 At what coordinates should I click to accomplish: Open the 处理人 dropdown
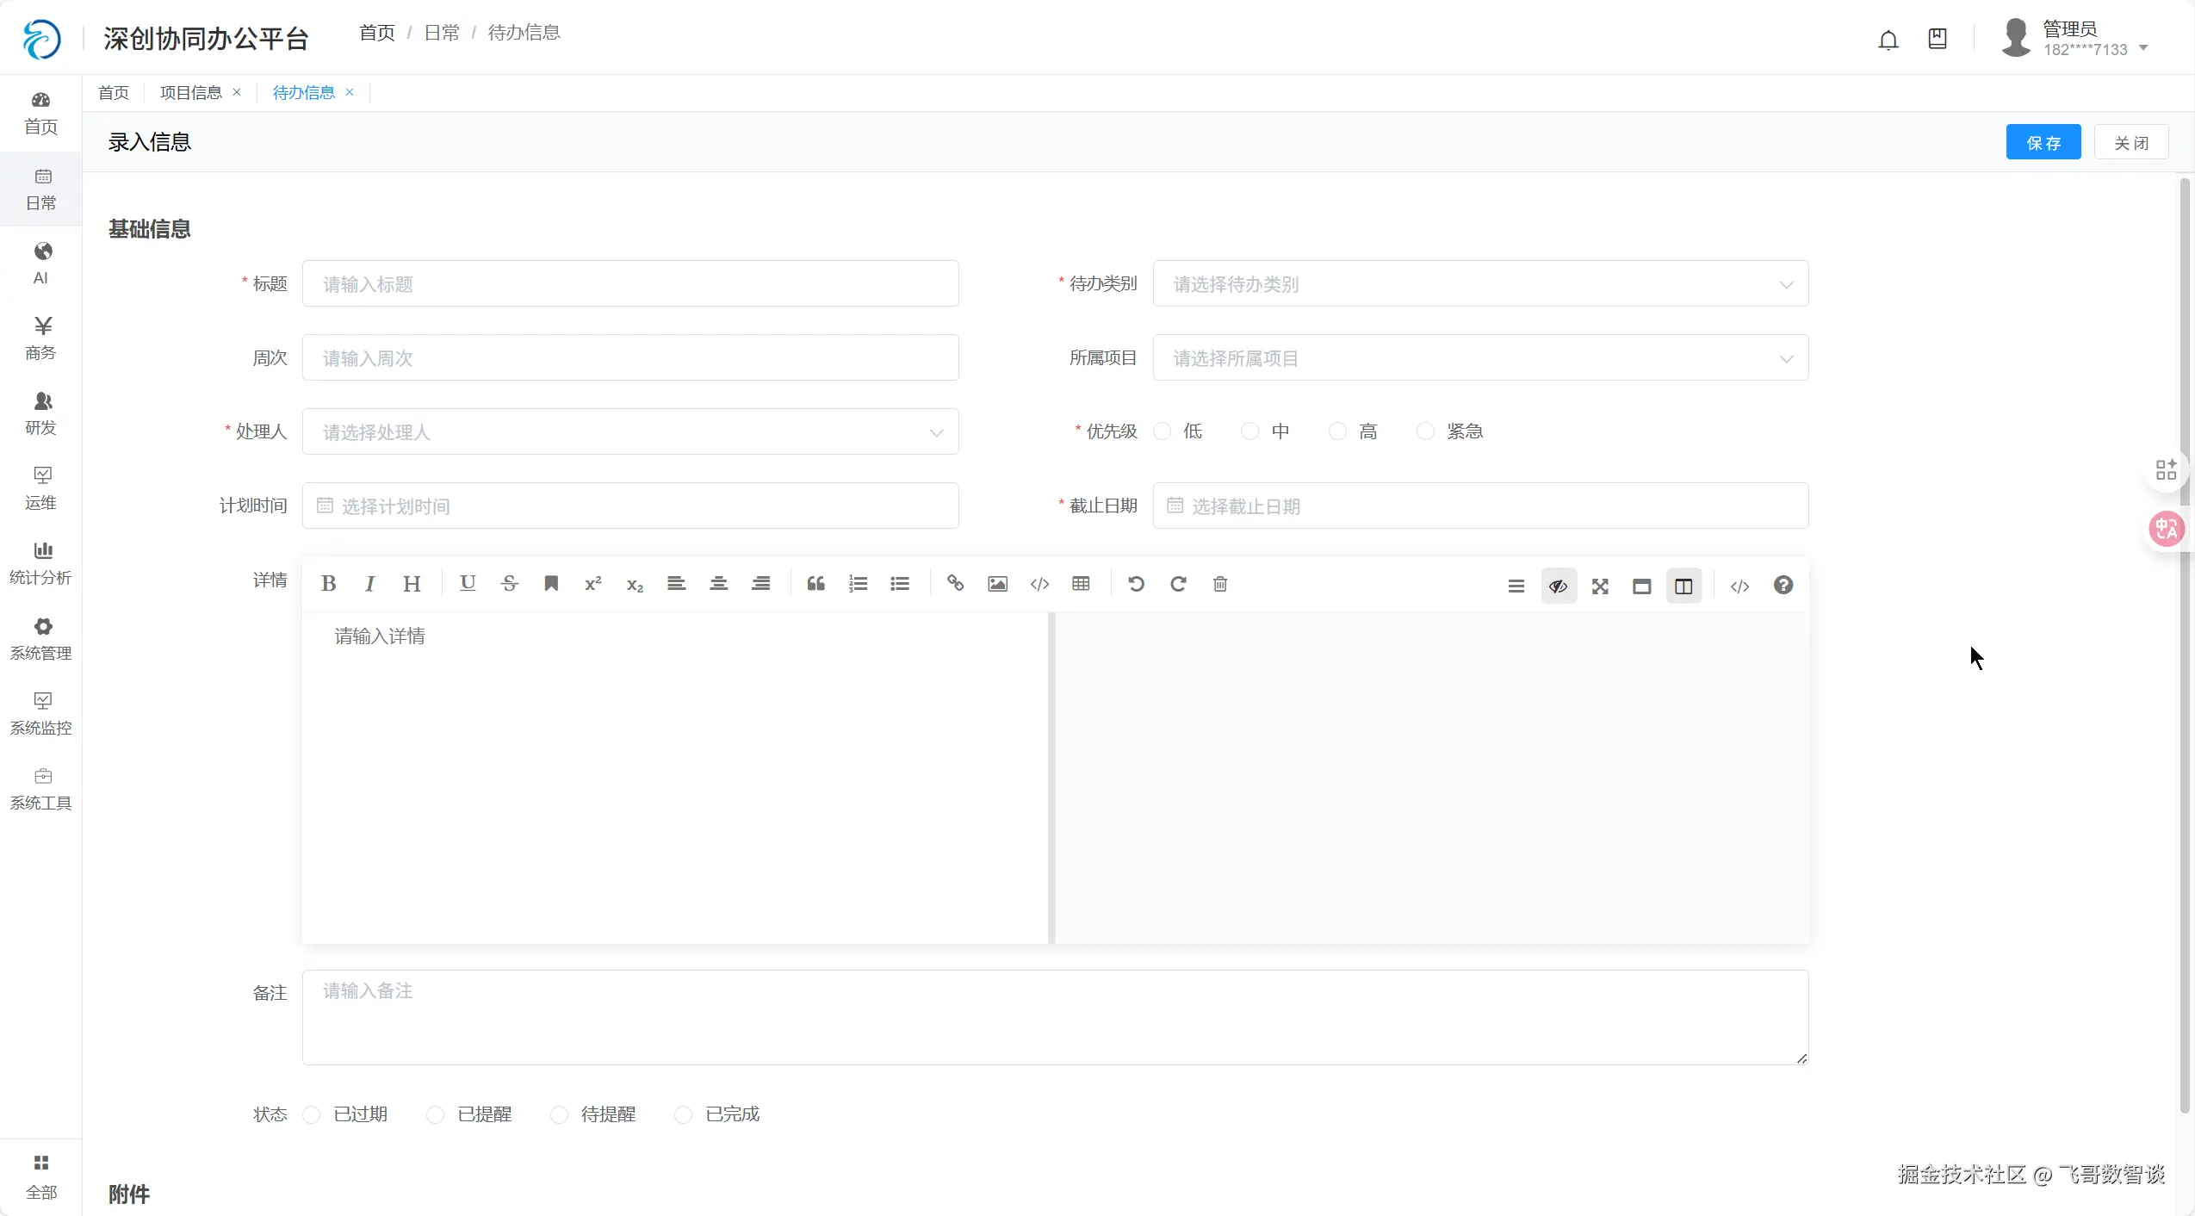629,432
